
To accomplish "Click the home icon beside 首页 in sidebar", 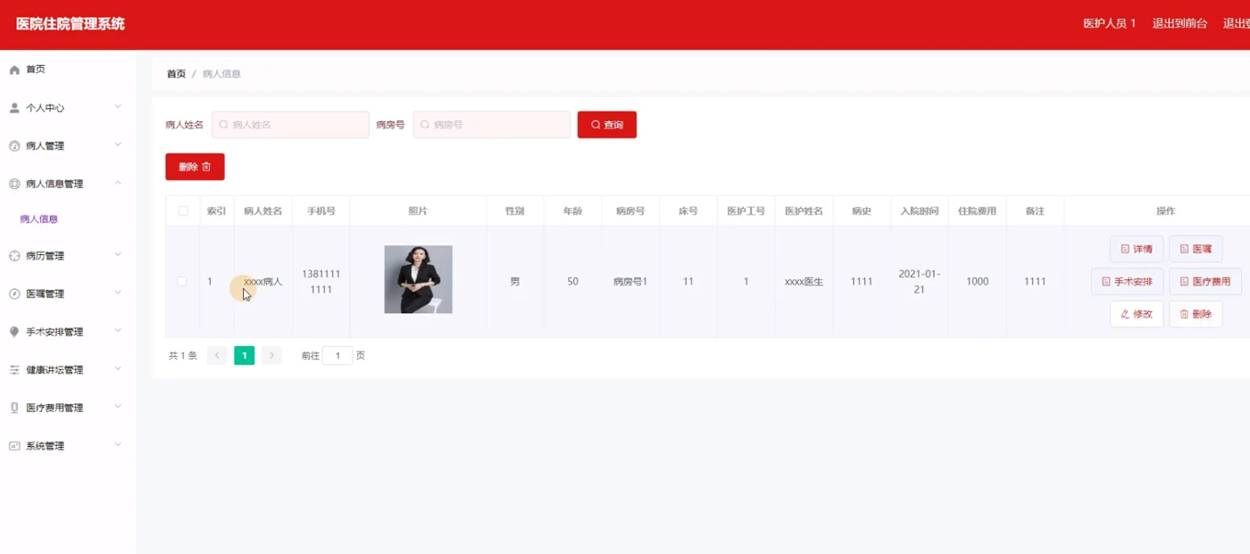I will click(x=14, y=70).
